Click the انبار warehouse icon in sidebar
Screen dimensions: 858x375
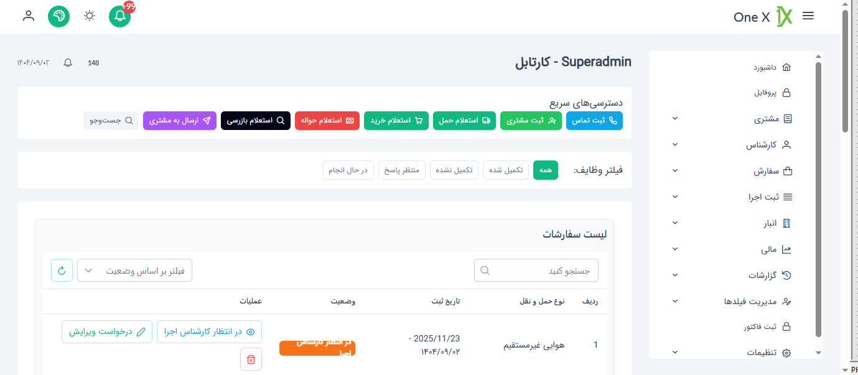(x=786, y=223)
